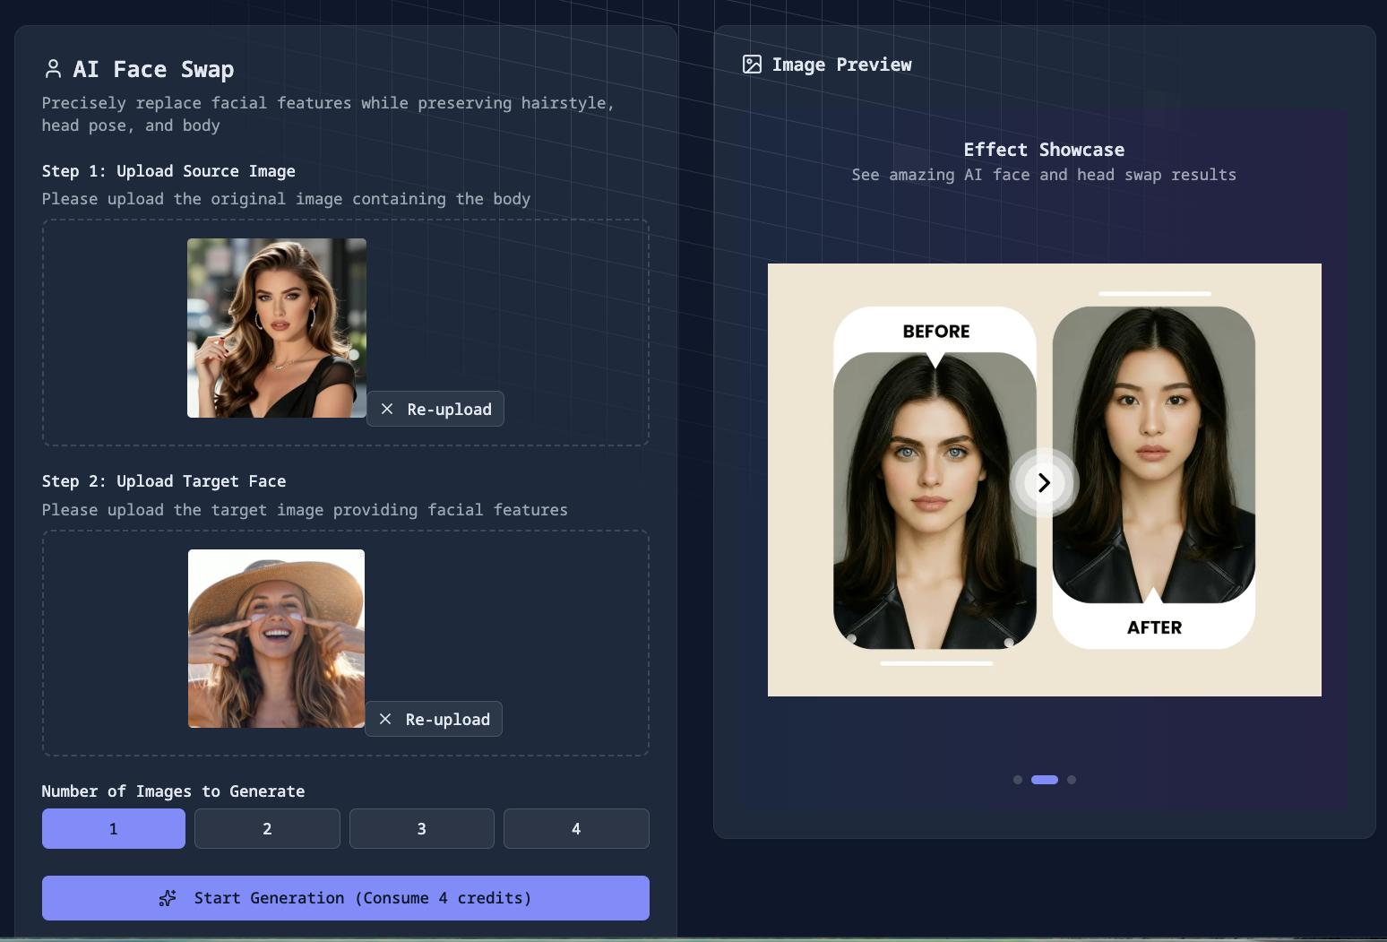
Task: Click the source image thumbnail of the woman in black
Action: pyautogui.click(x=277, y=328)
